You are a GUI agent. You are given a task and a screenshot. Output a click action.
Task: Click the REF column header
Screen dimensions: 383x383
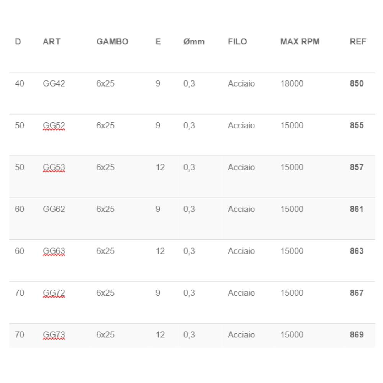[x=358, y=42]
